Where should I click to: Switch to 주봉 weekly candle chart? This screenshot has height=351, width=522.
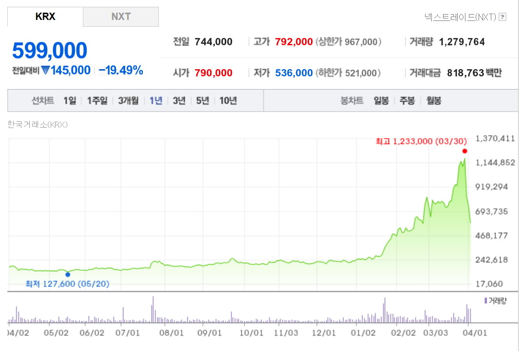point(407,101)
